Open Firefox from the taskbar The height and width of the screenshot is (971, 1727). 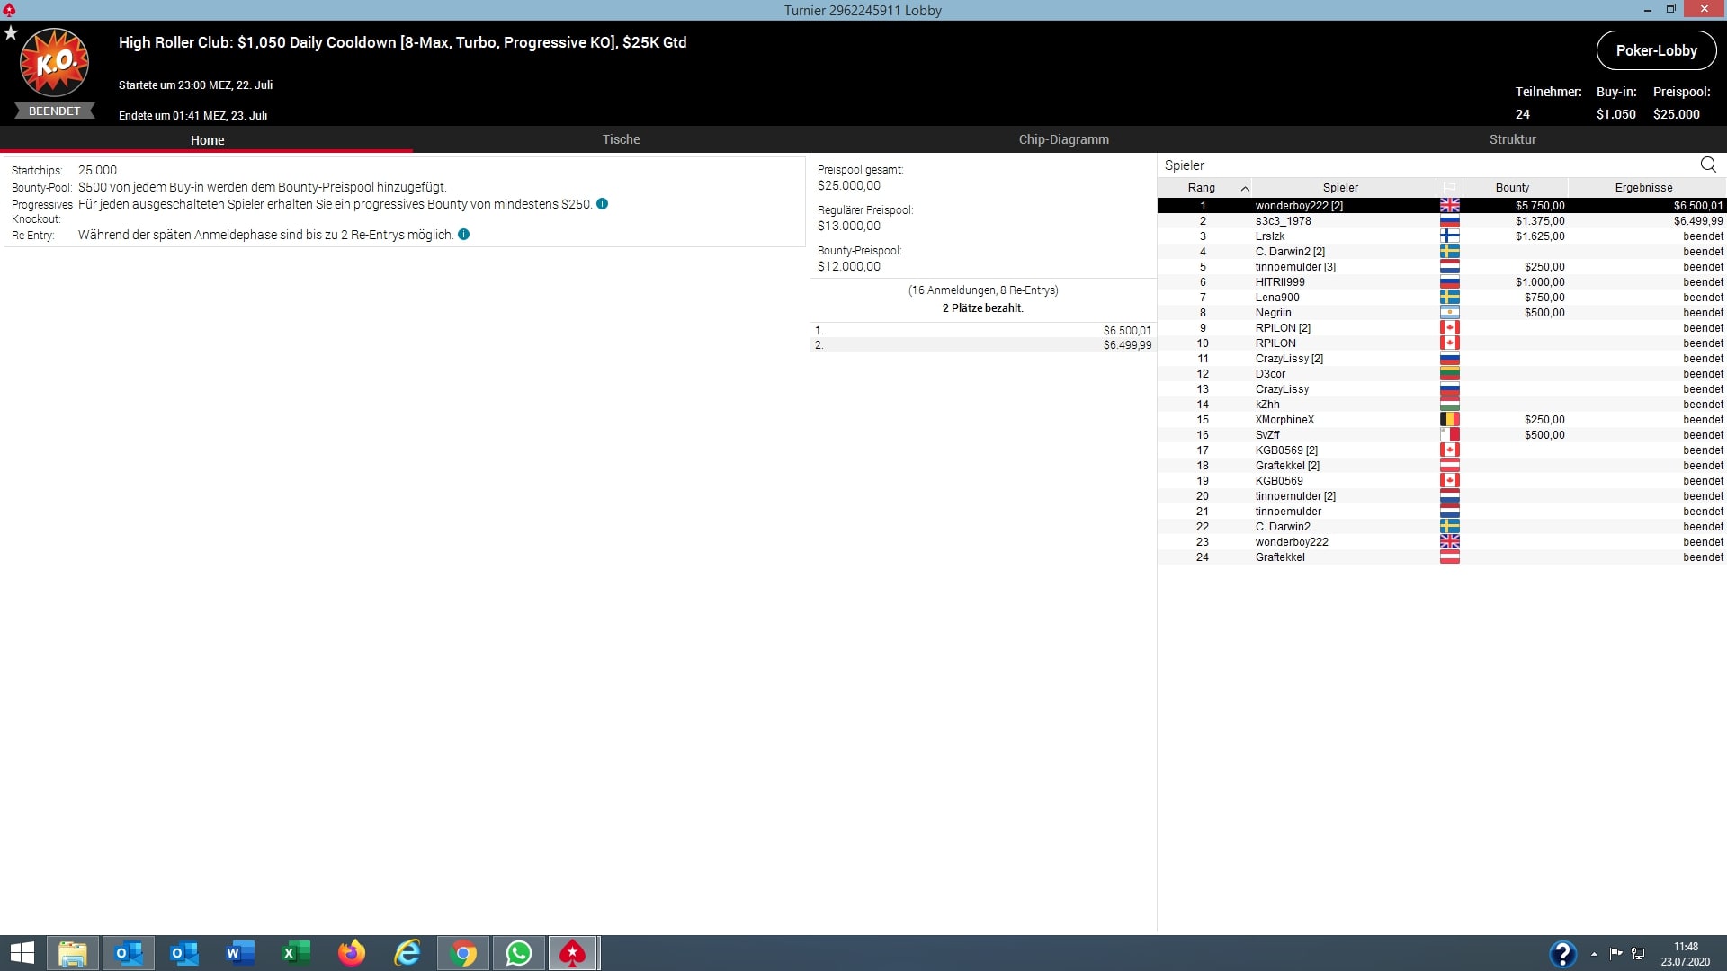(352, 953)
